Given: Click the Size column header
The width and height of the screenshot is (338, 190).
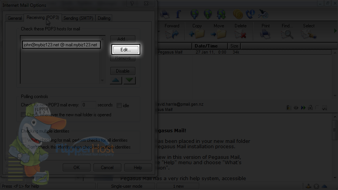Looking at the screenshot, I should [234, 46].
